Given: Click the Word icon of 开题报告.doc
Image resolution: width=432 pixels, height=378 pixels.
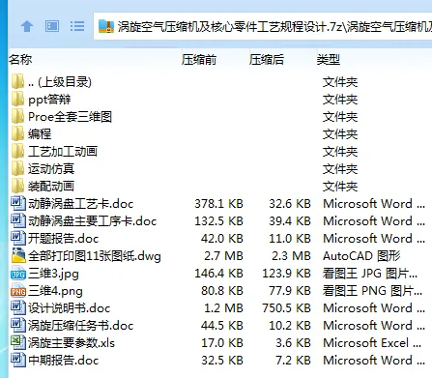Looking at the screenshot, I should [18, 239].
